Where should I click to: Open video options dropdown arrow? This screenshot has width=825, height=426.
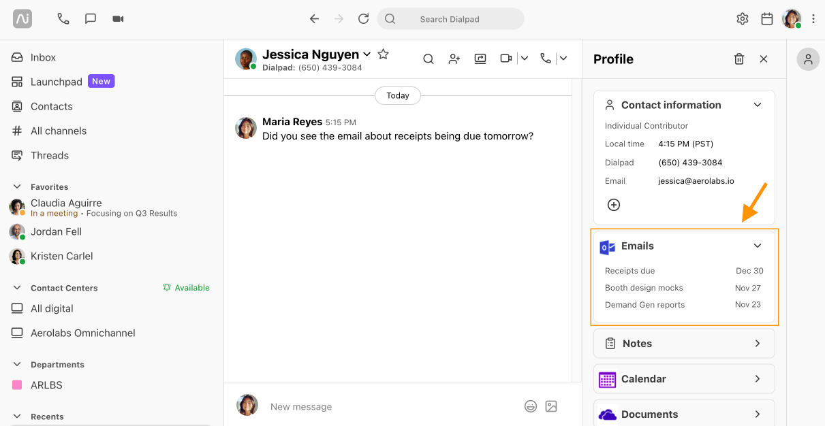click(525, 59)
